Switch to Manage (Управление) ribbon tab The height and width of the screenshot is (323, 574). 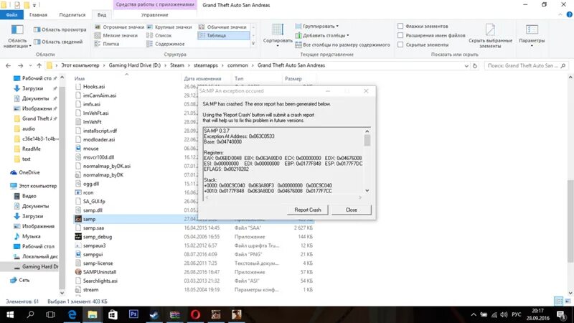154,15
